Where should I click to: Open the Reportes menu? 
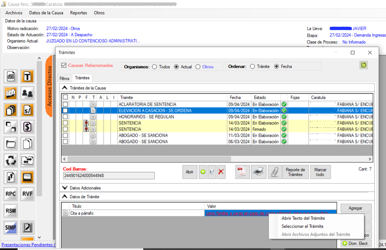79,13
